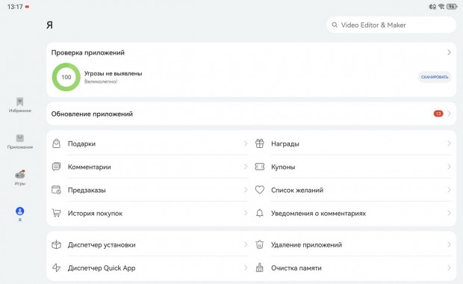Click the Video Editor & Maker search field
Image resolution: width=463 pixels, height=284 pixels.
[x=391, y=25]
